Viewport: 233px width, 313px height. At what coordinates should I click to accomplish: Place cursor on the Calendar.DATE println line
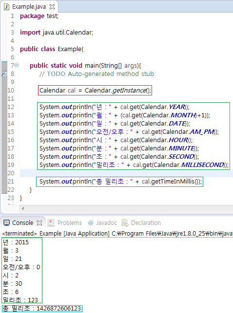pyautogui.click(x=115, y=124)
